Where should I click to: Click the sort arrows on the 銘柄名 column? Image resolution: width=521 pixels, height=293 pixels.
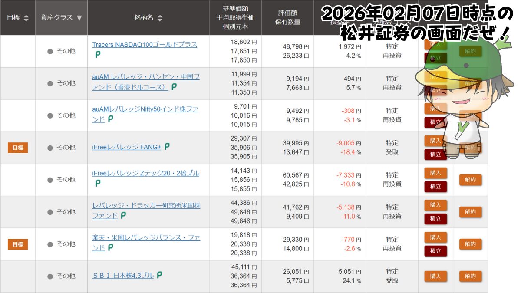160,17
